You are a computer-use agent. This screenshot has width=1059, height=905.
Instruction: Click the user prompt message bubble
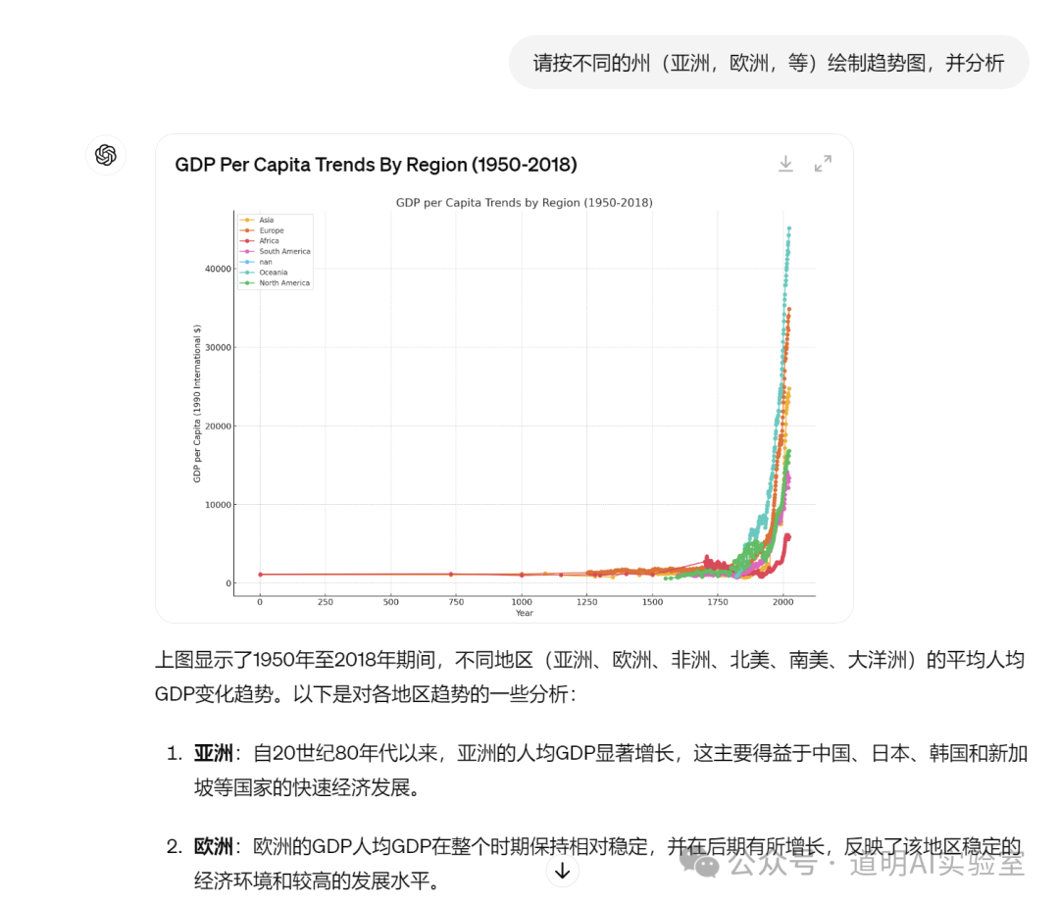coord(768,64)
